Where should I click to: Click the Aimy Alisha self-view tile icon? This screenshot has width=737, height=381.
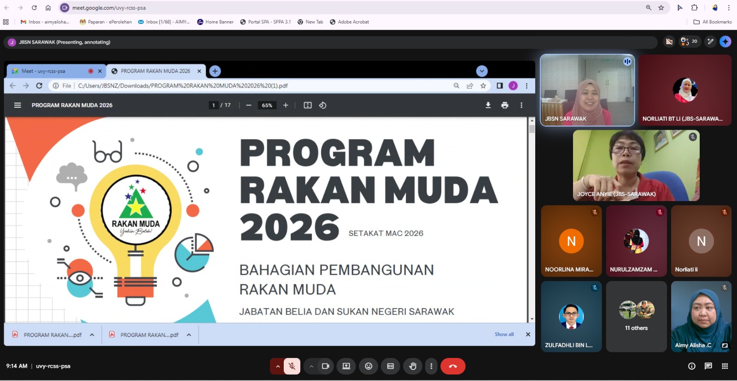[x=725, y=346]
